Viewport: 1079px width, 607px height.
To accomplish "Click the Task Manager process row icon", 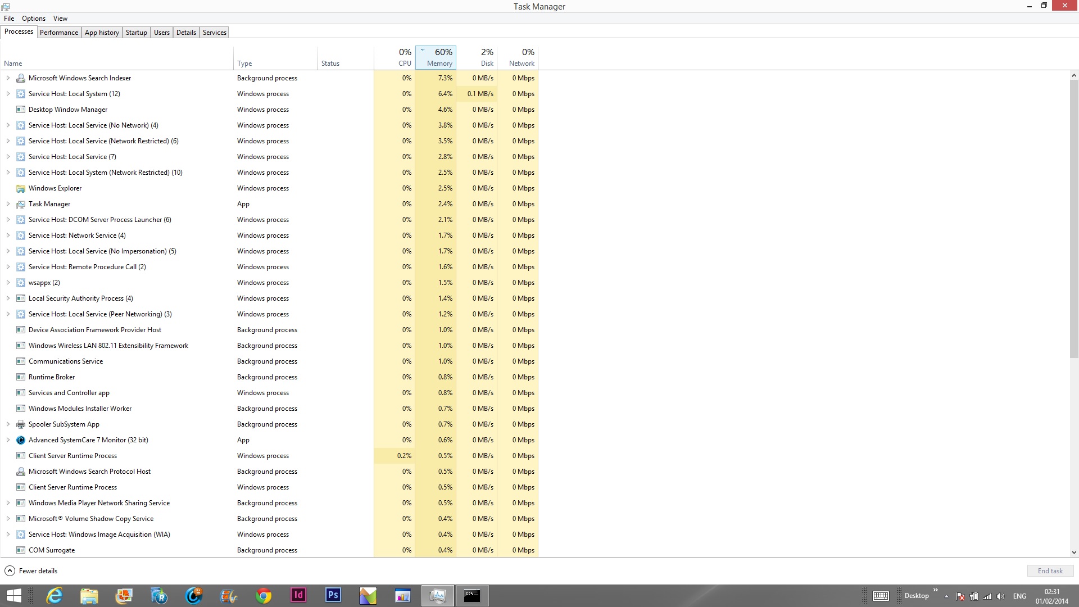I will pos(21,204).
